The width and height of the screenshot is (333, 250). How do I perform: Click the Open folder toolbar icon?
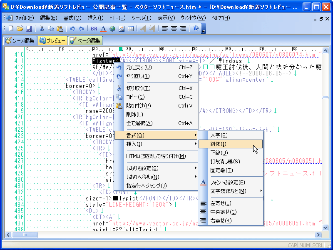pos(20,28)
